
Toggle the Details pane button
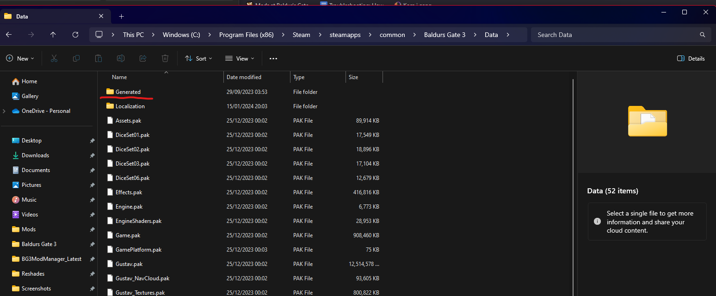point(691,58)
